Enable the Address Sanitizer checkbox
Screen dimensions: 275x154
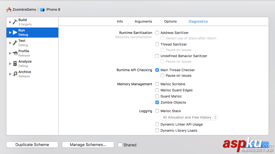(157, 33)
